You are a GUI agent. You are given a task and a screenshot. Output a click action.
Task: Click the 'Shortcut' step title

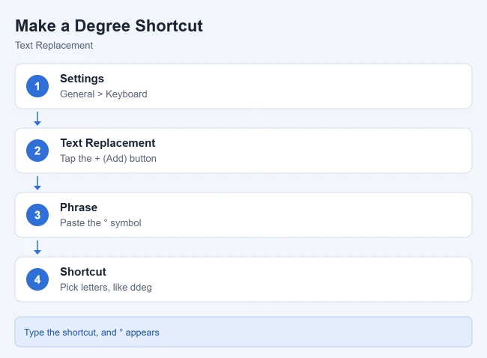click(83, 272)
